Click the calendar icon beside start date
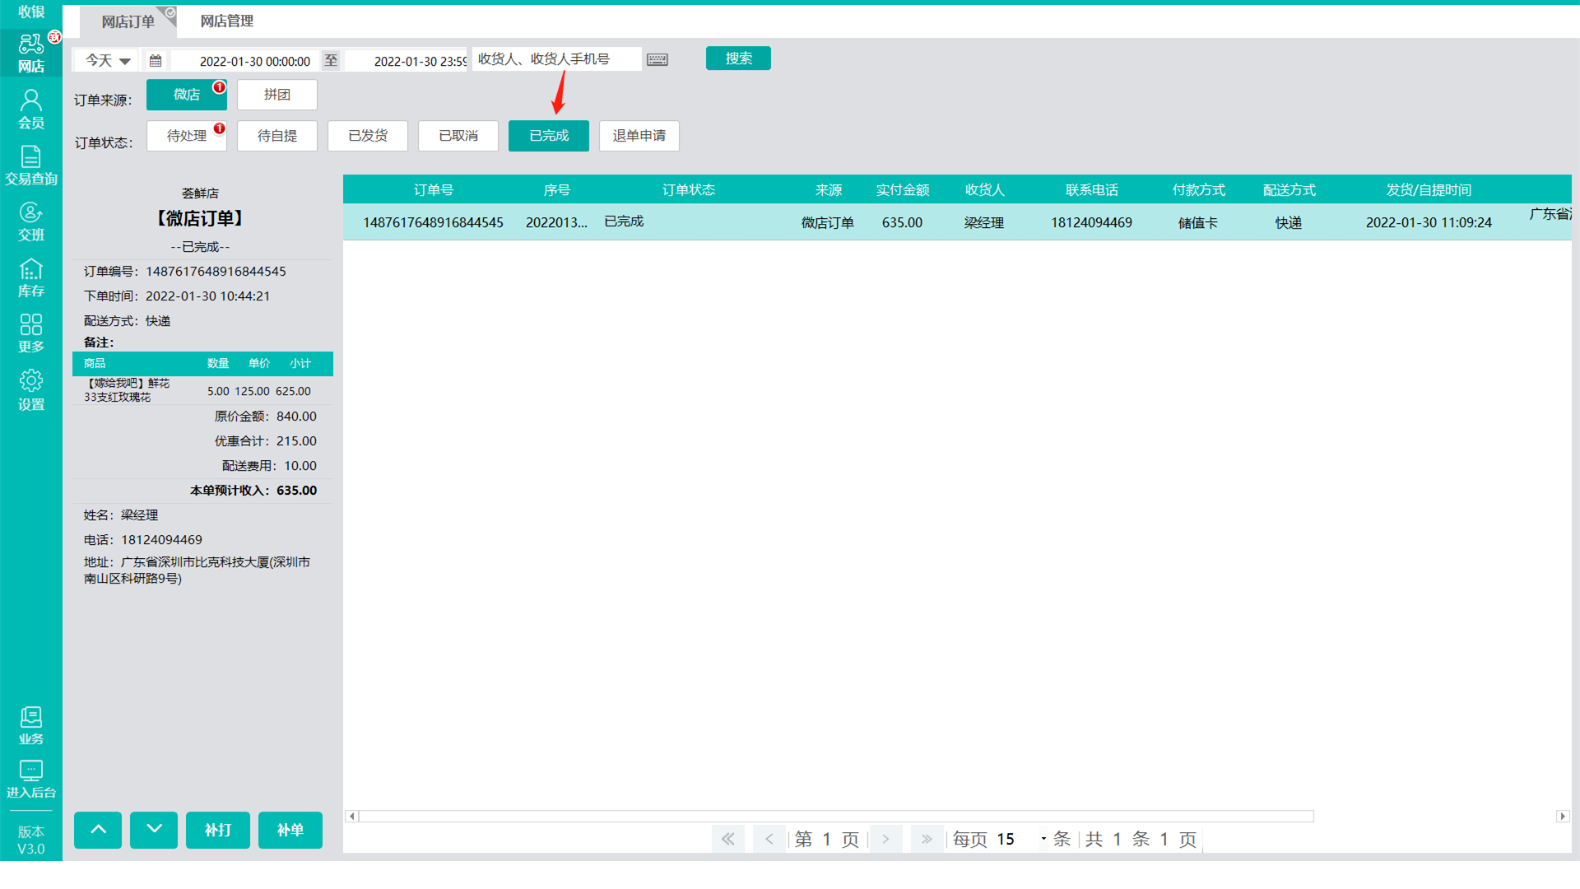The height and width of the screenshot is (889, 1580). tap(156, 61)
